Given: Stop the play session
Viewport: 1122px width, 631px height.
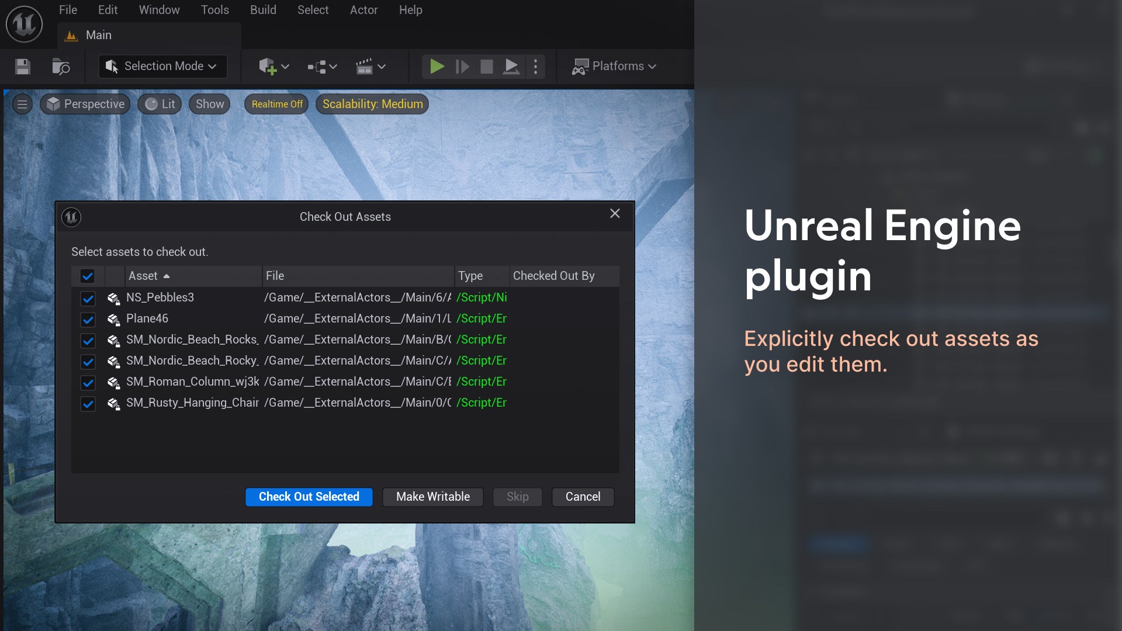Looking at the screenshot, I should 486,67.
